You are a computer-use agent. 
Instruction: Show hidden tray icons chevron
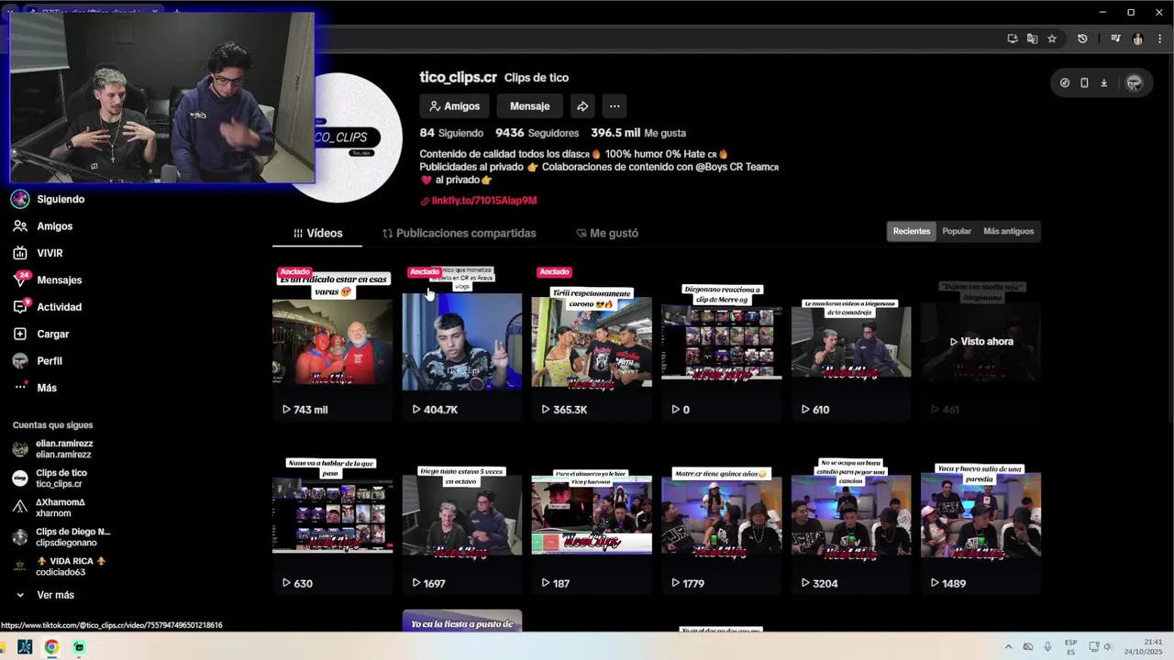1008,646
